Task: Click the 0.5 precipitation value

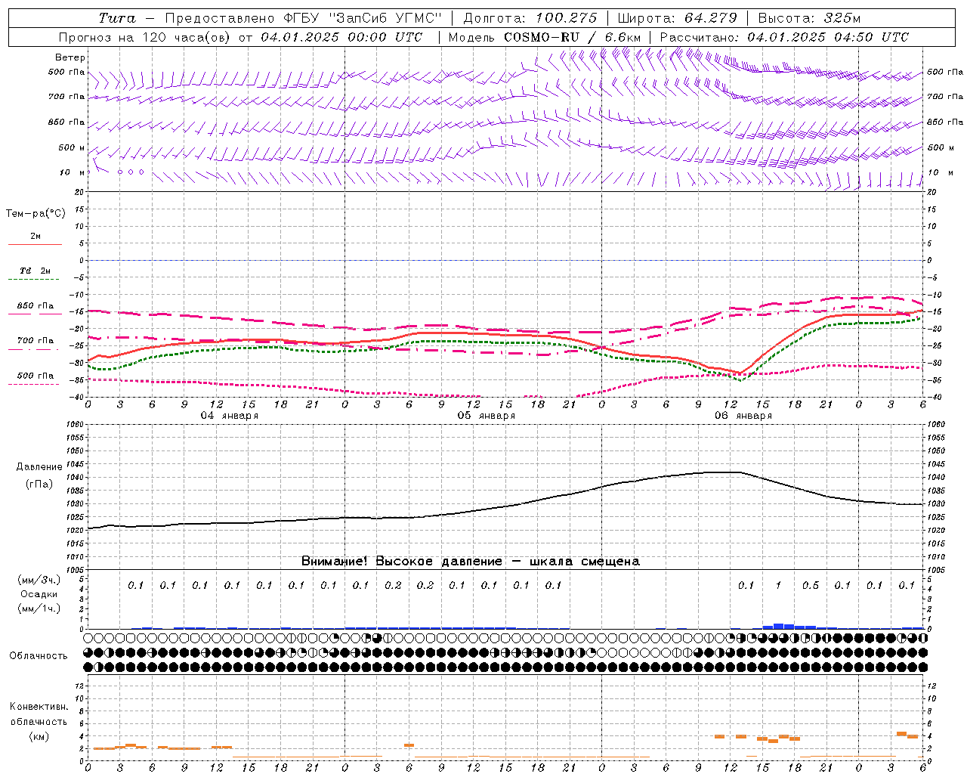Action: click(810, 586)
